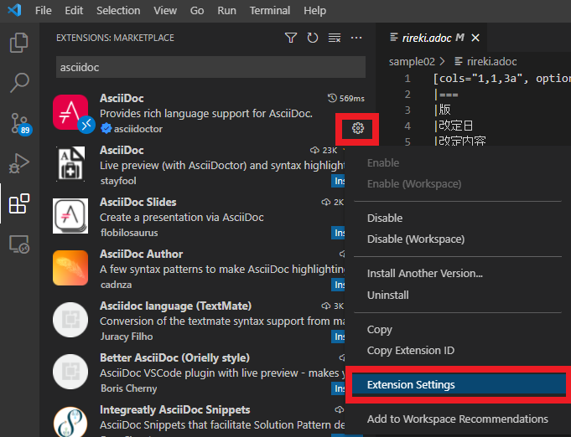Refresh the extensions marketplace list
571x437 pixels.
[313, 38]
